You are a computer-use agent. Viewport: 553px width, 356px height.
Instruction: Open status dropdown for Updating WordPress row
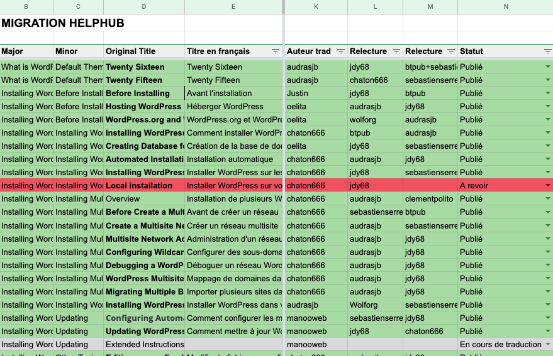(x=548, y=332)
